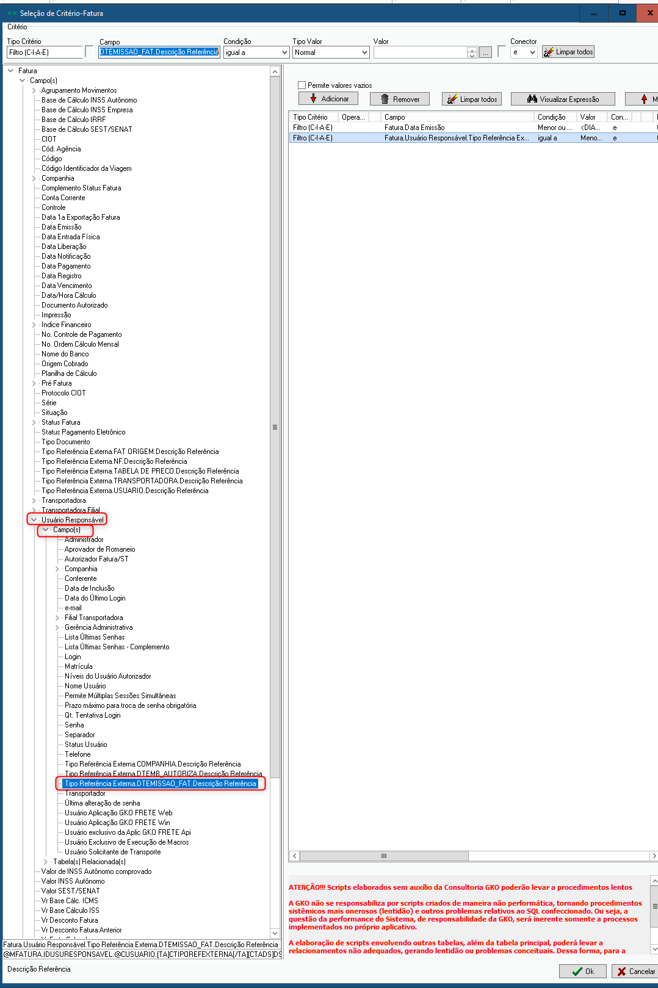Select Data Vencimento tree item
The height and width of the screenshot is (988, 658).
click(x=67, y=286)
